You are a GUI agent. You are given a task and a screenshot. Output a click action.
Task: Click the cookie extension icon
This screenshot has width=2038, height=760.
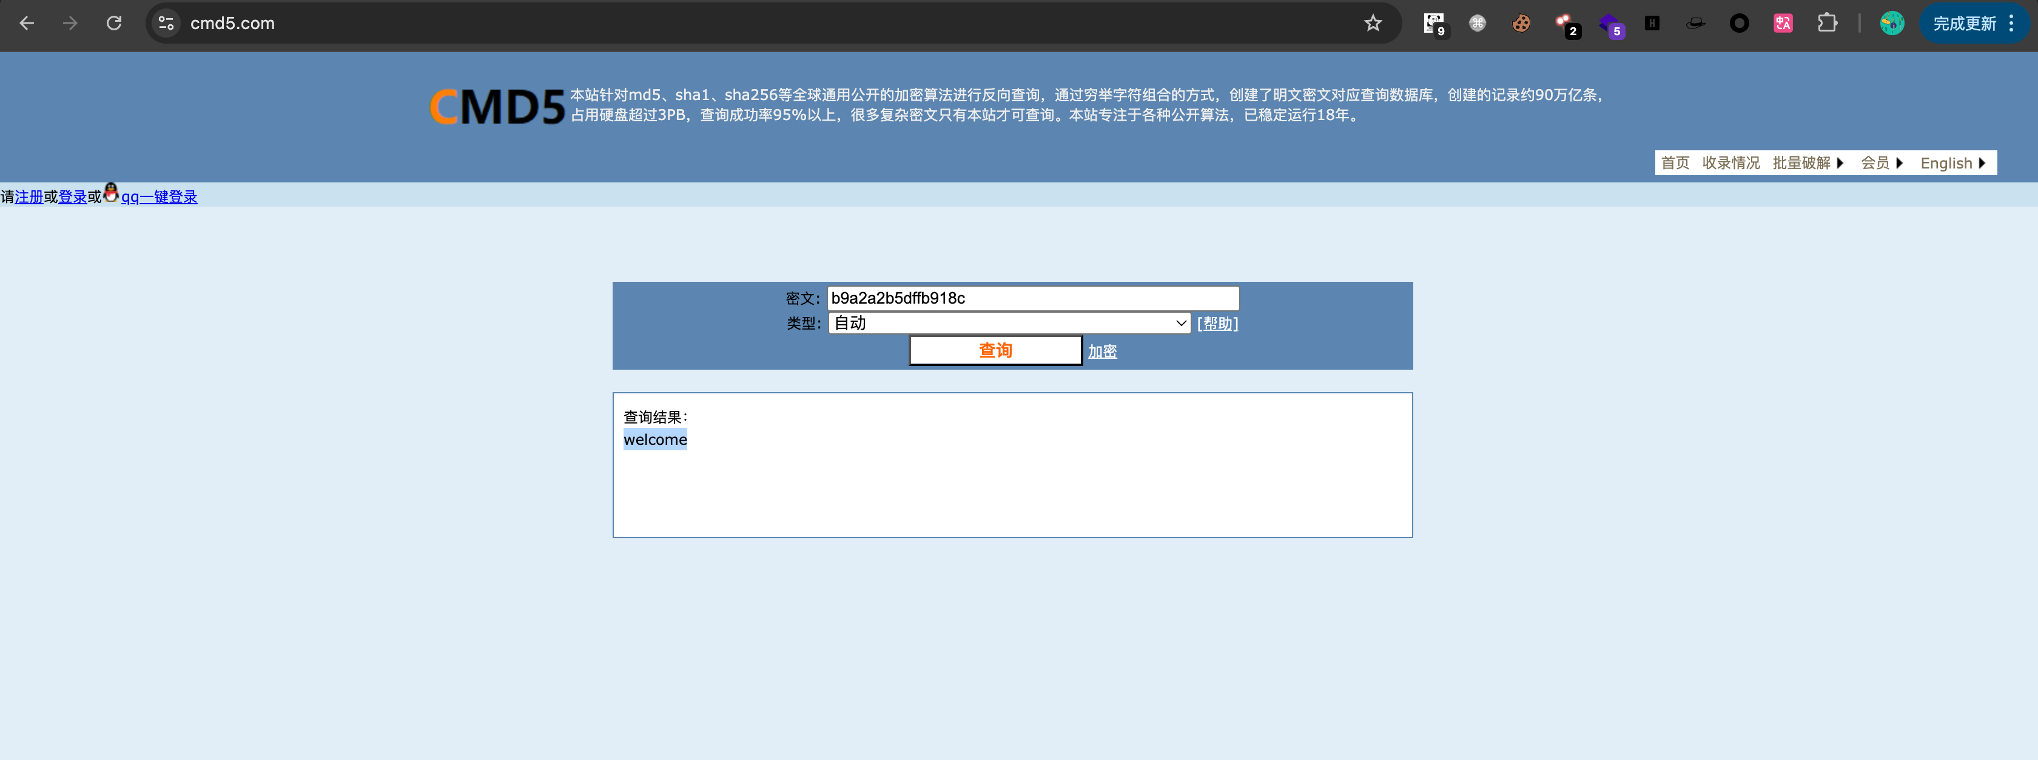click(x=1521, y=23)
